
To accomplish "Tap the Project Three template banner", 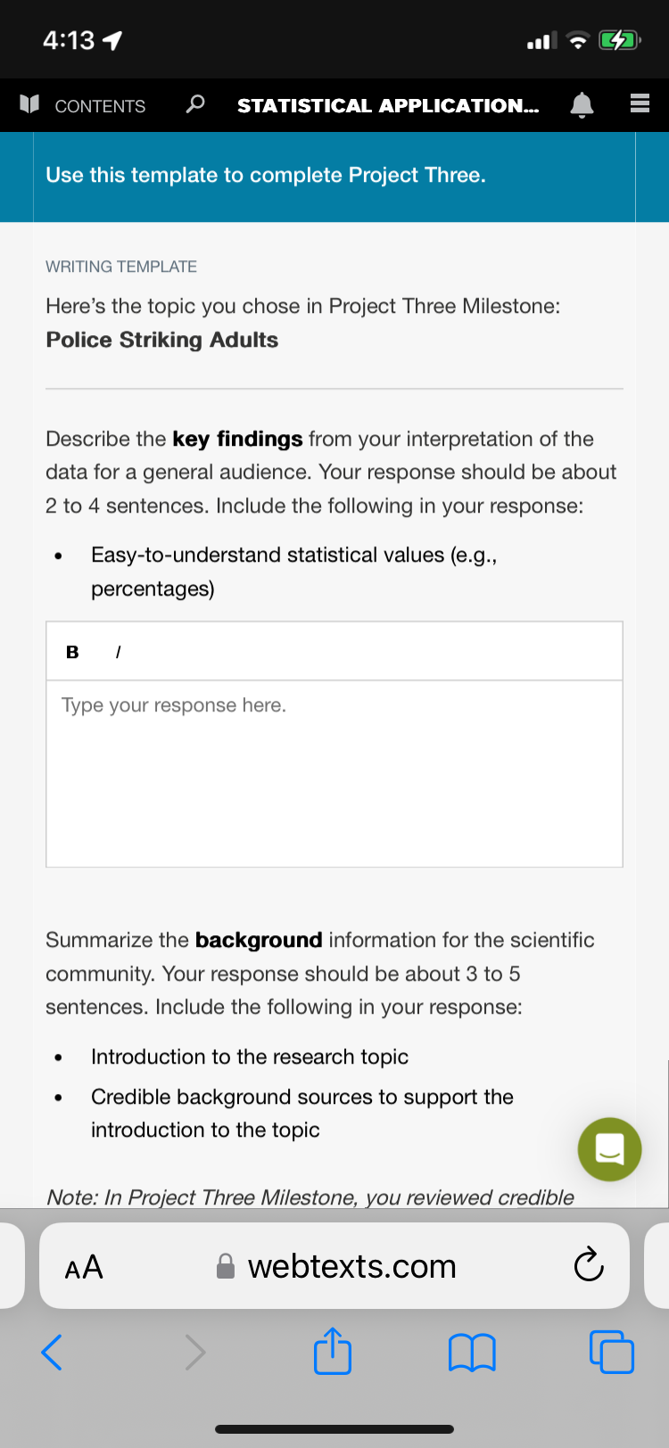I will pyautogui.click(x=334, y=176).
